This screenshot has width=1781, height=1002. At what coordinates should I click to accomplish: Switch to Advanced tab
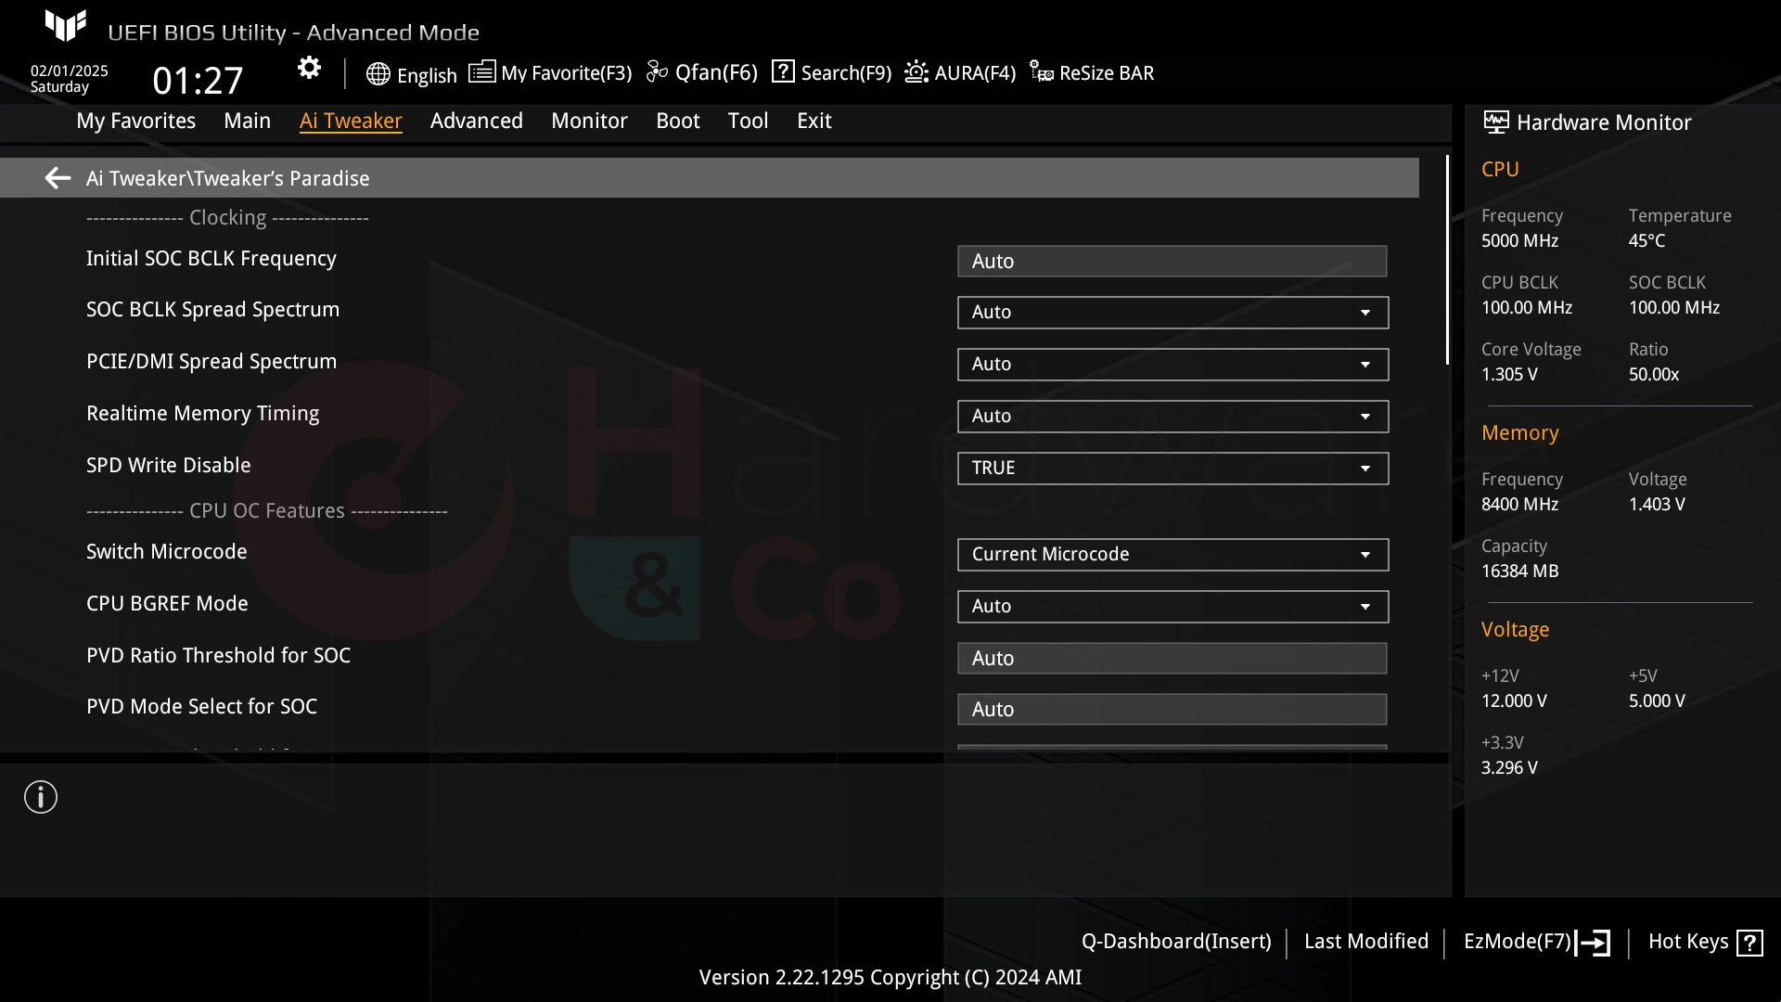477,121
